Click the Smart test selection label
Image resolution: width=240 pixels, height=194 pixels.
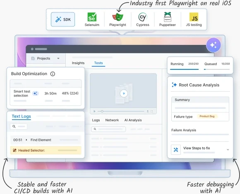[22, 93]
